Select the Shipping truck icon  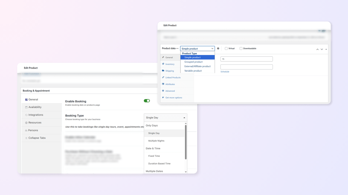point(163,71)
